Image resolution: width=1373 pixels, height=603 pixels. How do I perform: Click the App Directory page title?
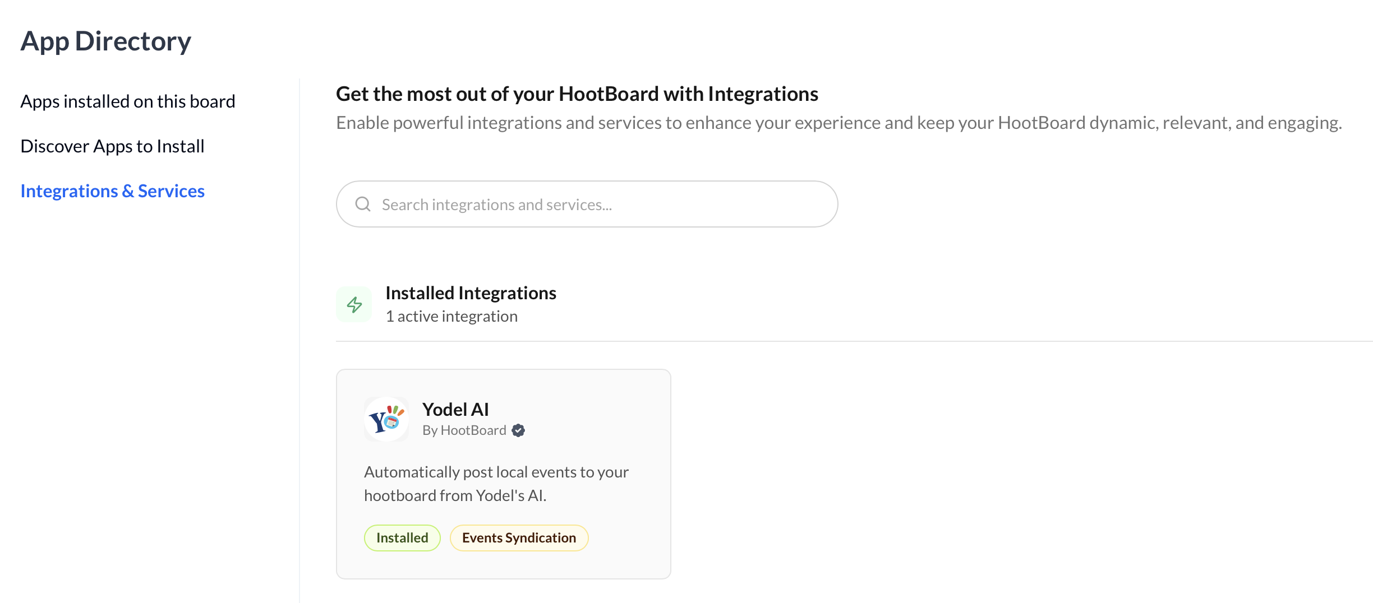(106, 41)
